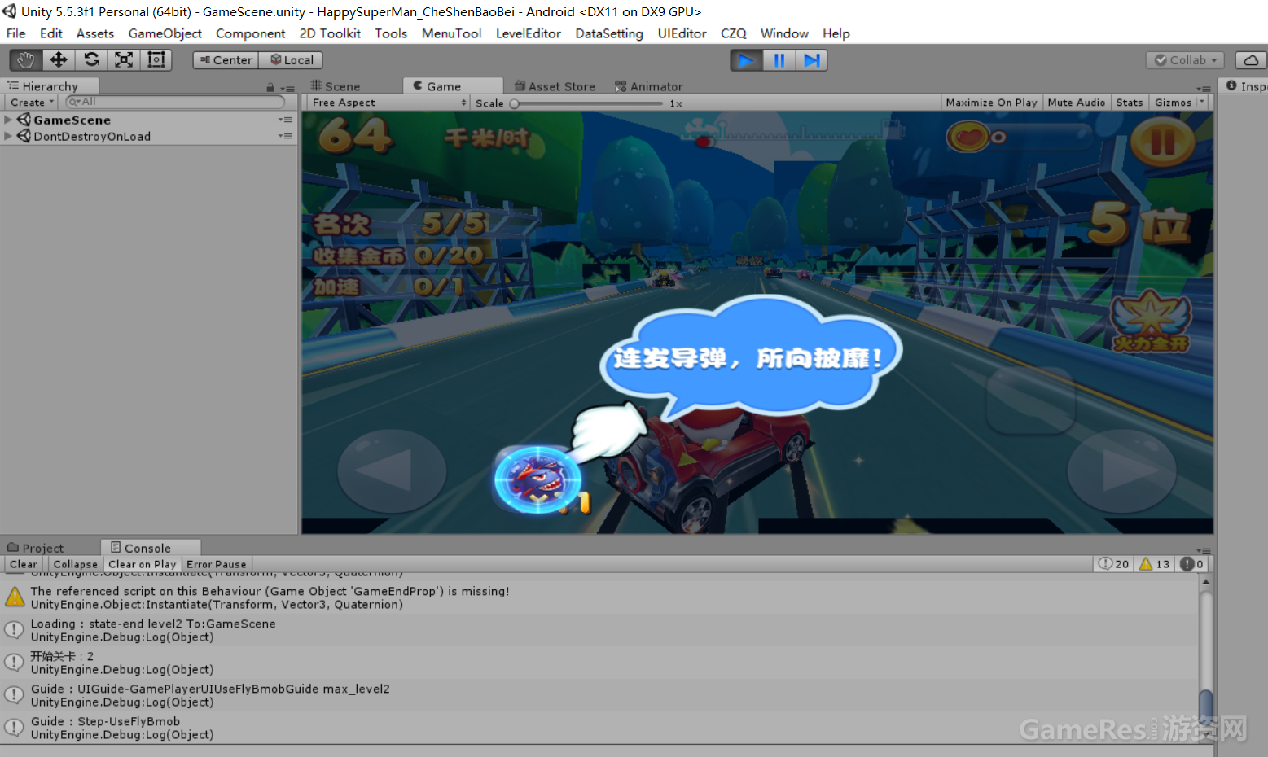Open the Inspector tab
The height and width of the screenshot is (757, 1268).
(x=1246, y=86)
